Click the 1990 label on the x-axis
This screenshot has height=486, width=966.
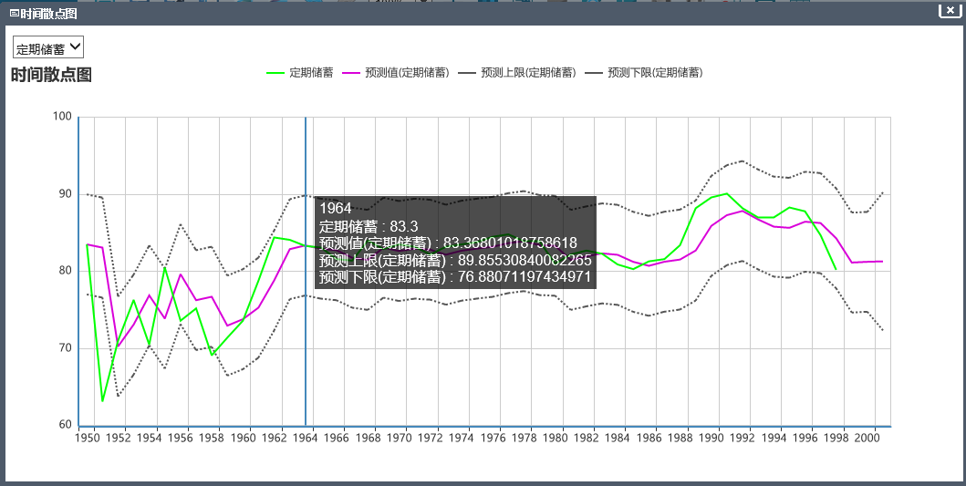coord(711,438)
